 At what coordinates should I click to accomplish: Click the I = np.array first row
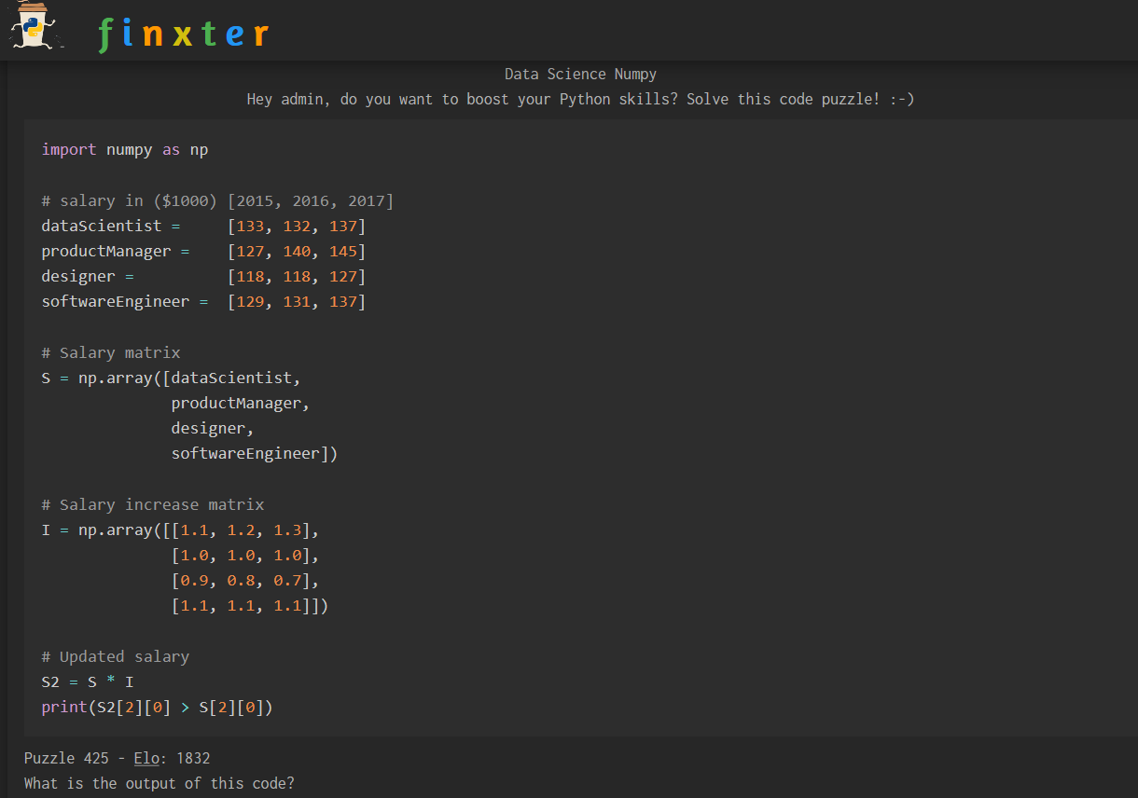pyautogui.click(x=180, y=530)
